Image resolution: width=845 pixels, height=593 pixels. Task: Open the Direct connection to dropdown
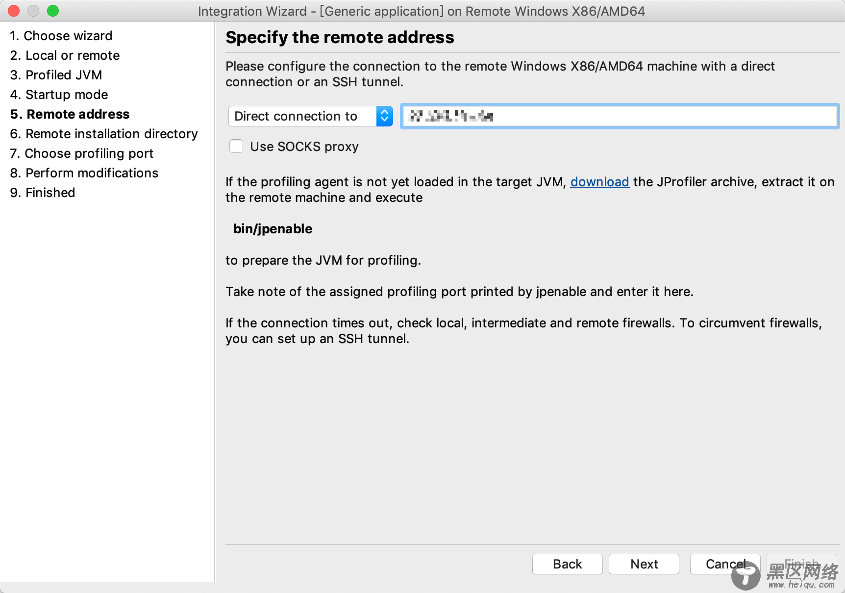[311, 116]
